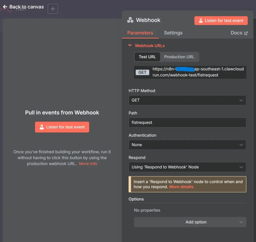The width and height of the screenshot is (256, 242).
Task: Click the GET badge beside the URL
Action: coord(142,72)
